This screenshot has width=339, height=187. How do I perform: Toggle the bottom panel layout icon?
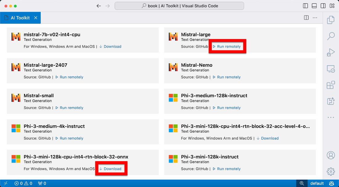coord(314,6)
